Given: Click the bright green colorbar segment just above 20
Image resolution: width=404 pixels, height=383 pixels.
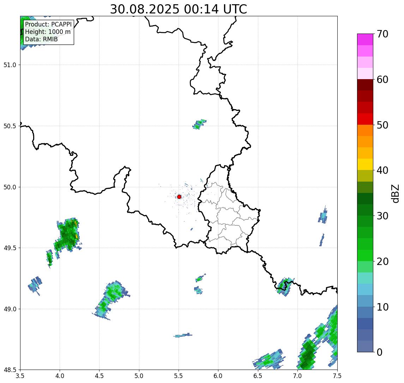Looking at the screenshot, I should pyautogui.click(x=365, y=255).
